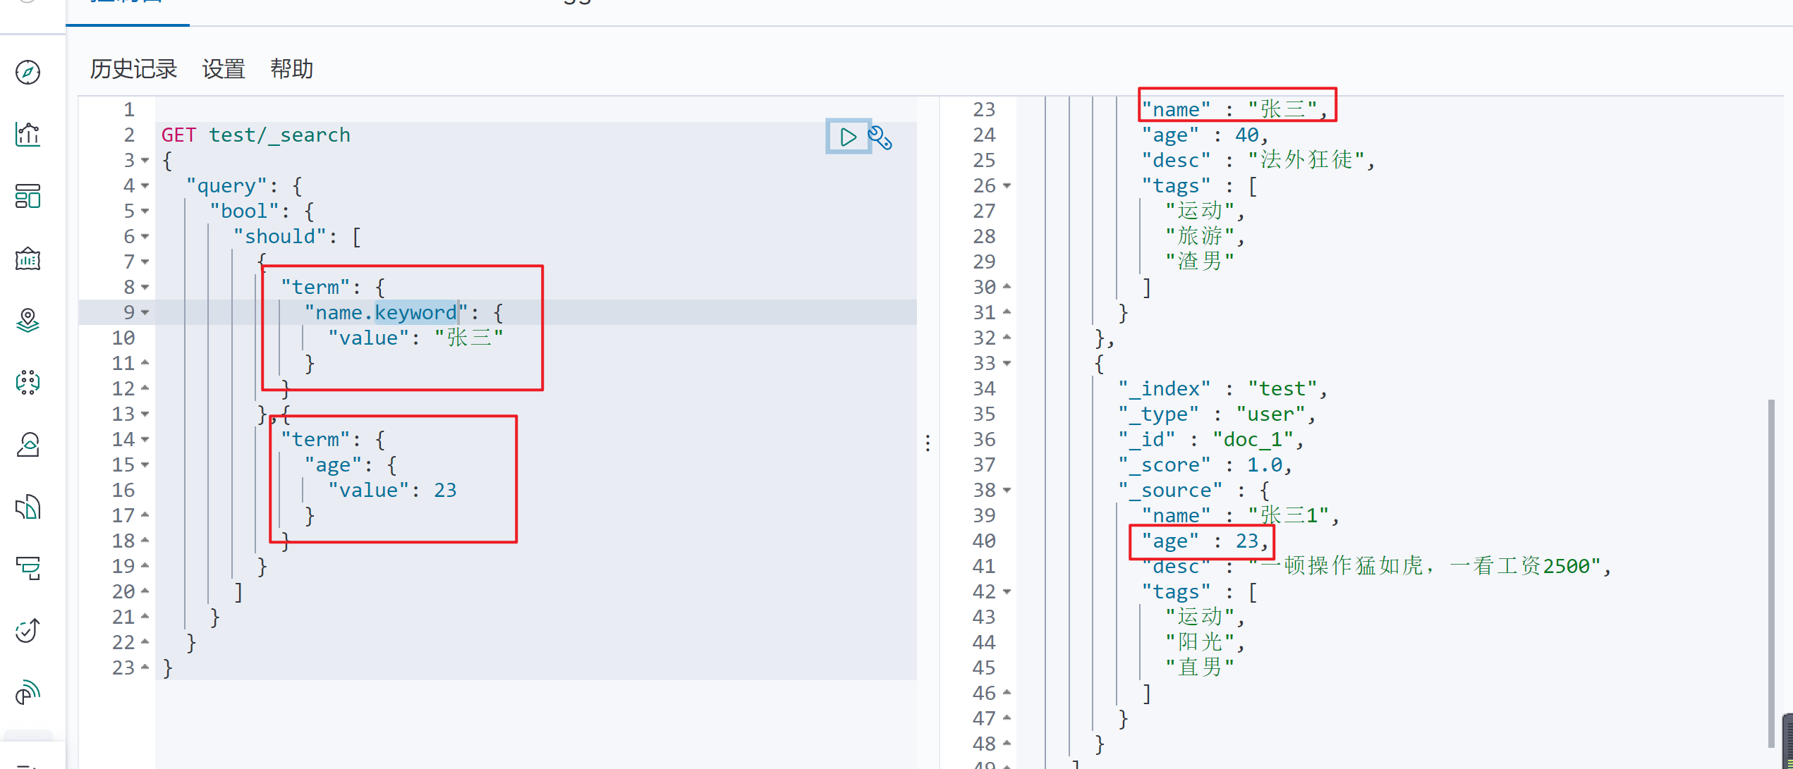Image resolution: width=1793 pixels, height=769 pixels.
Task: Click line number 1 in the editor gutter
Action: 129,109
